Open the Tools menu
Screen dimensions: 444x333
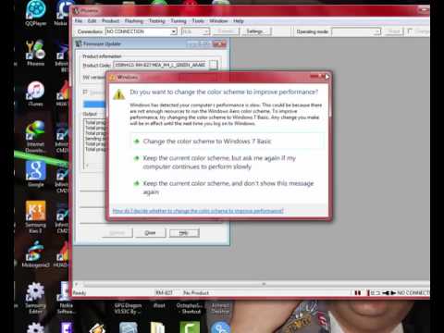coord(198,21)
